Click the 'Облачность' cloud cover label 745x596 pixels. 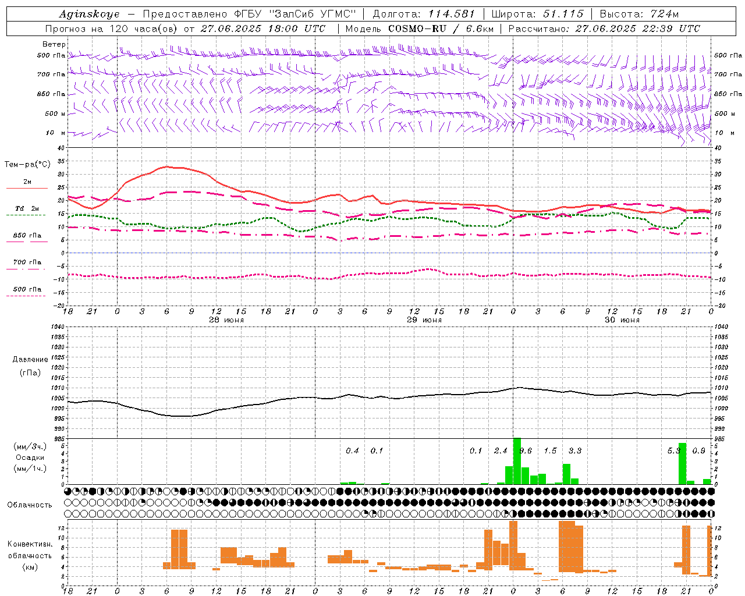point(30,505)
